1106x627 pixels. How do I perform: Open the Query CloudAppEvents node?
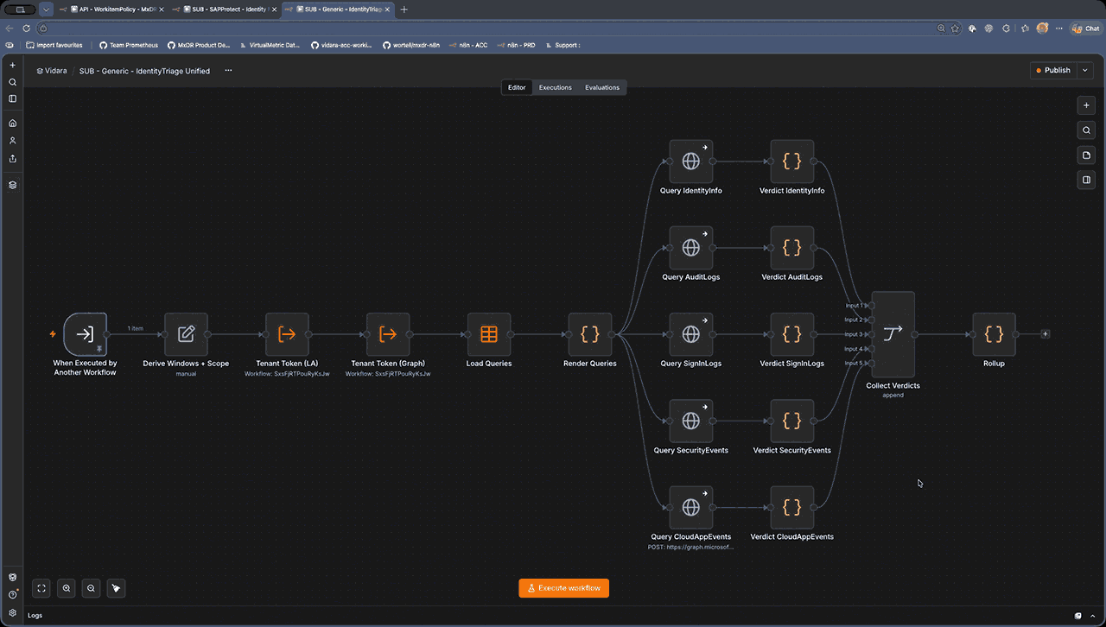pos(691,508)
